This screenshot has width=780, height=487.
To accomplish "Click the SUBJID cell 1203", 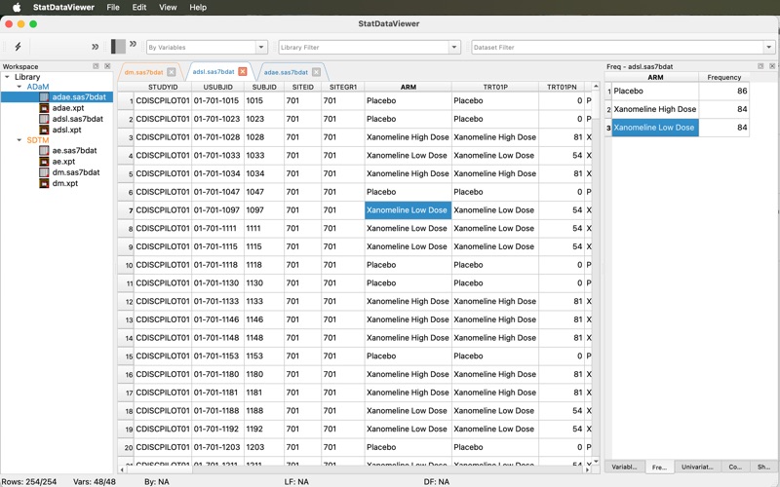I will coord(264,447).
